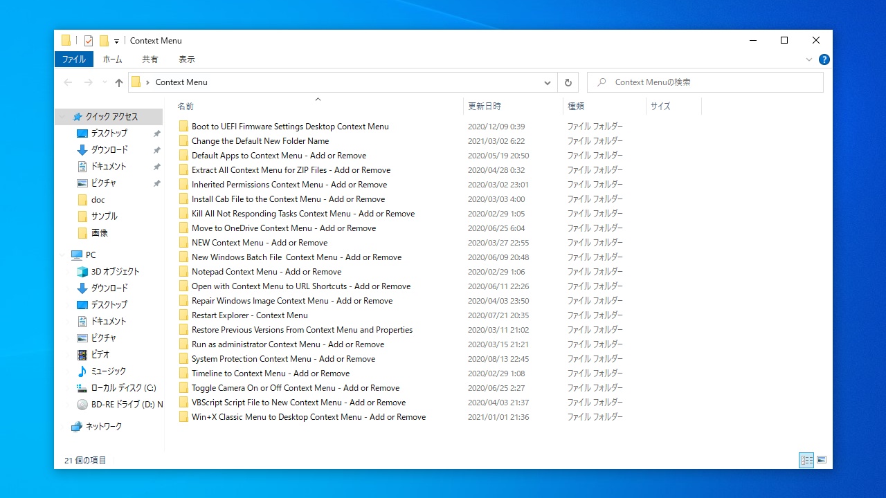Click the BD-RE ドライブ (D:) disc icon
This screenshot has height=498, width=886.
click(82, 405)
